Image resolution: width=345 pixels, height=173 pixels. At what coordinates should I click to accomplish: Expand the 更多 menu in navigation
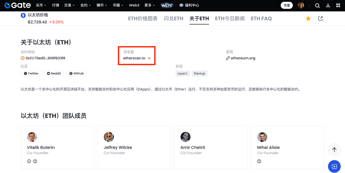pos(150,5)
